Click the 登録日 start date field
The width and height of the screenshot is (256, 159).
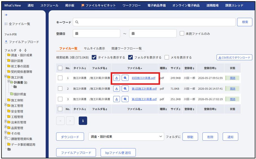click(x=97, y=33)
